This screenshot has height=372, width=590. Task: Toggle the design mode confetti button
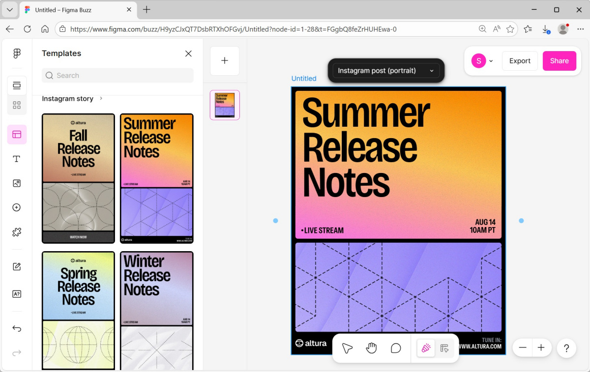(426, 348)
